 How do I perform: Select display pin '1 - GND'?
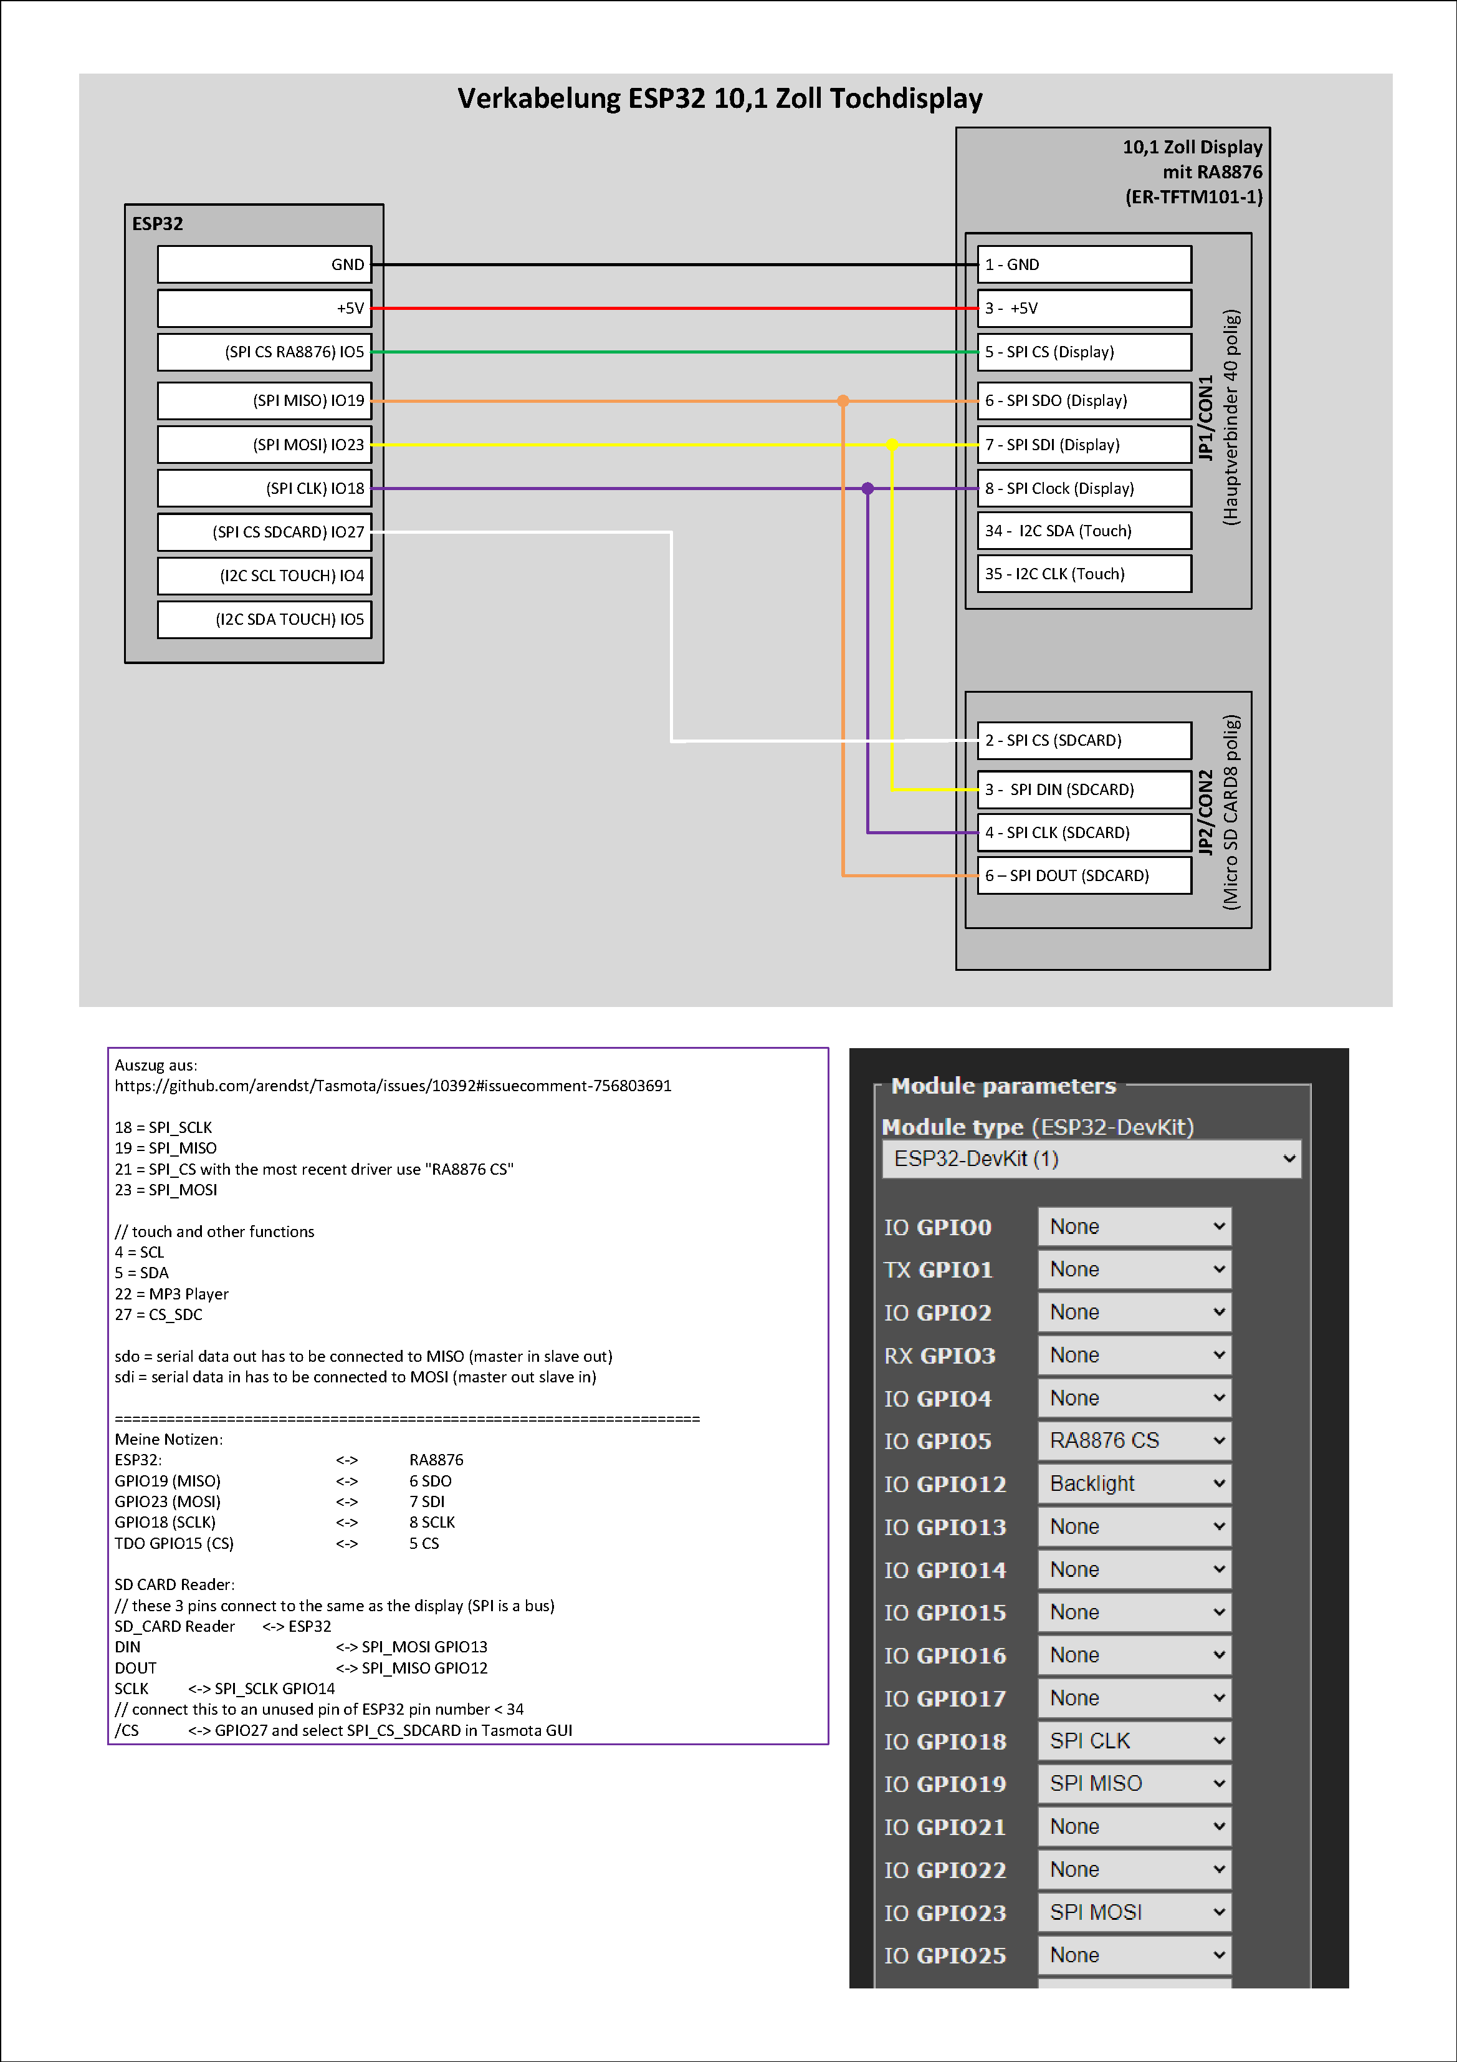pyautogui.click(x=1084, y=265)
